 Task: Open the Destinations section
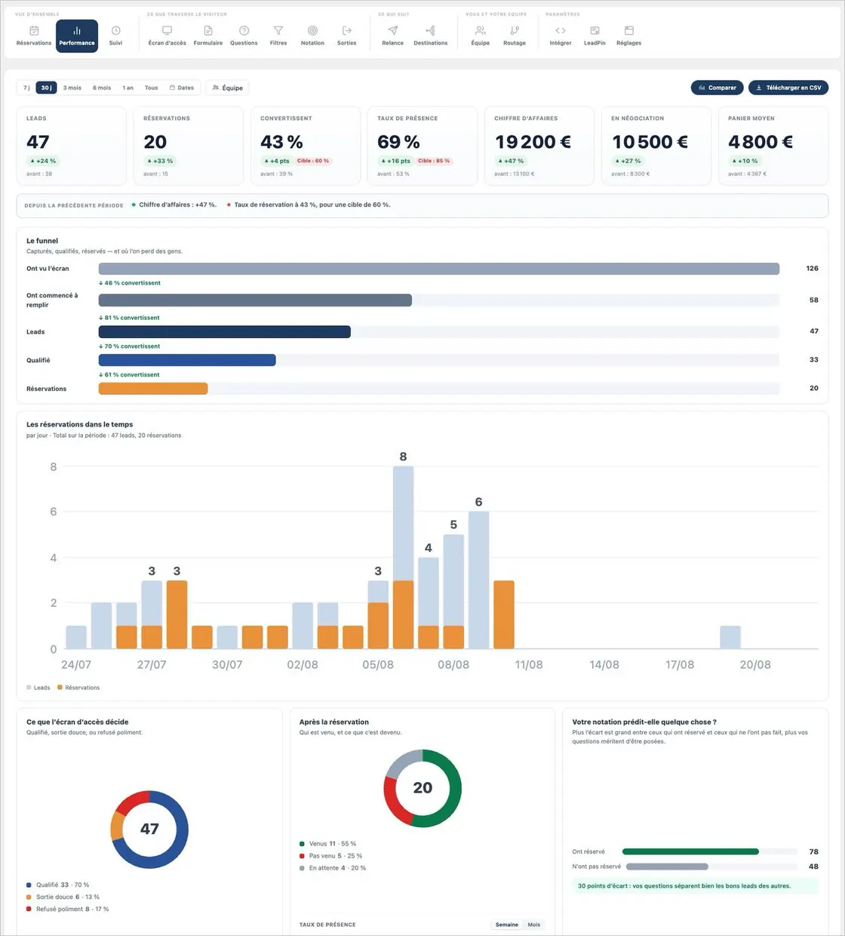431,35
